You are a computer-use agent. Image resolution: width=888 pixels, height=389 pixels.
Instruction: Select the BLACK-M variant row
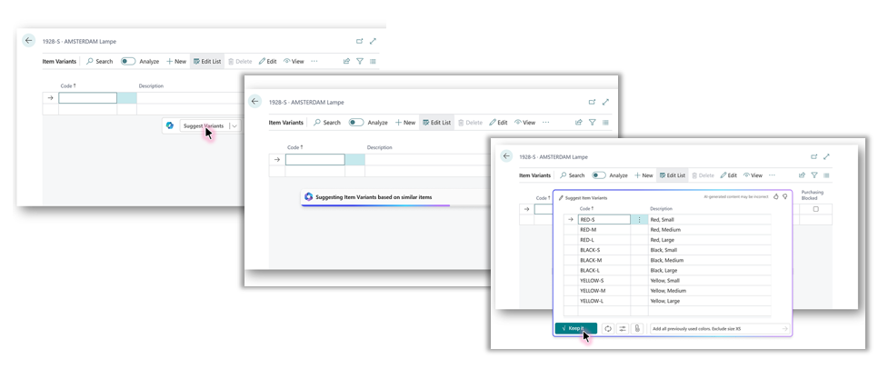click(667, 261)
